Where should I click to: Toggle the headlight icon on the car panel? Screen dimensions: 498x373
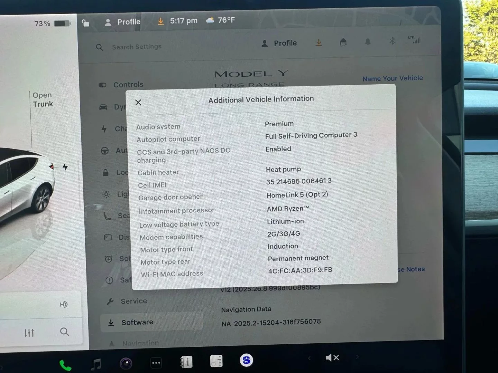[64, 304]
